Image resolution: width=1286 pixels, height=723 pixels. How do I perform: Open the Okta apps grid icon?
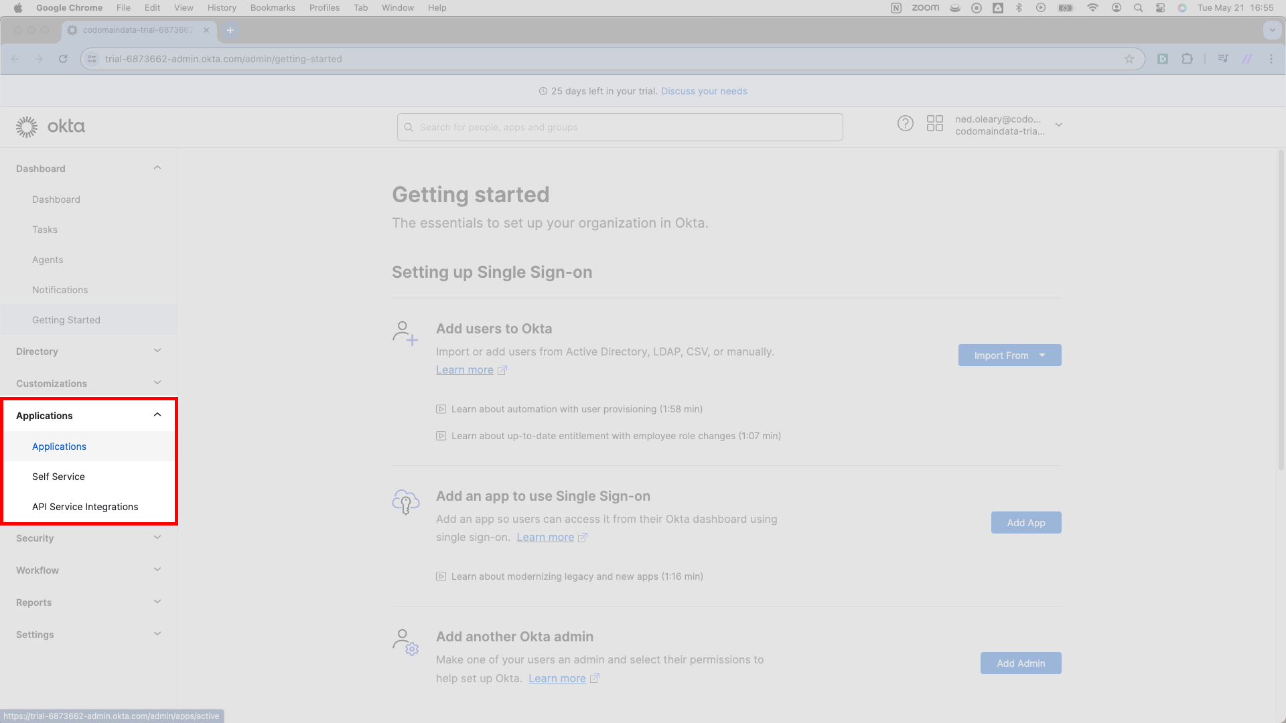[934, 124]
